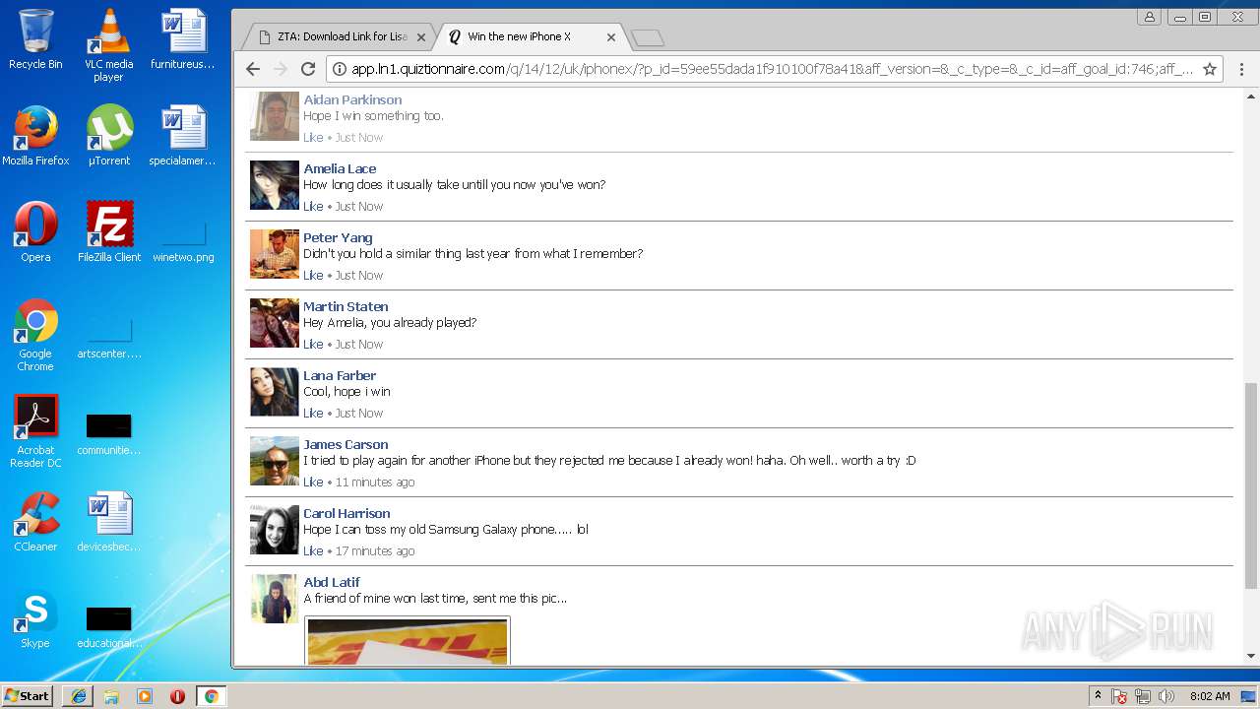The height and width of the screenshot is (709, 1260).
Task: Click the address bar URL field
Action: pyautogui.click(x=772, y=69)
